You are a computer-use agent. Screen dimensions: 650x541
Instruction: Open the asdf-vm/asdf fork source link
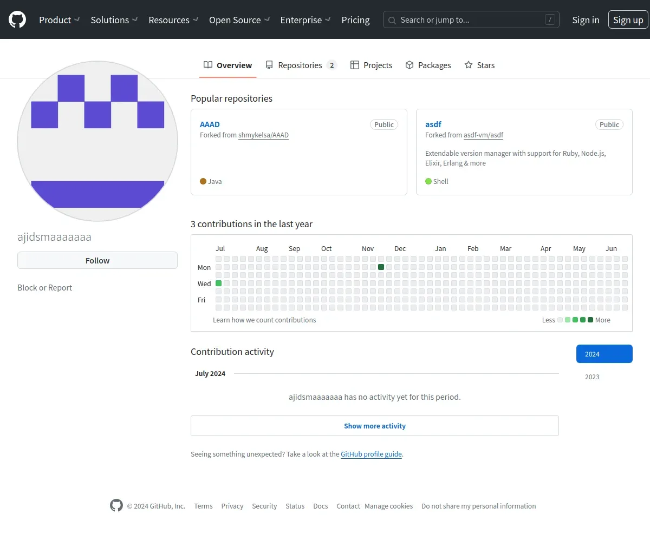(483, 135)
